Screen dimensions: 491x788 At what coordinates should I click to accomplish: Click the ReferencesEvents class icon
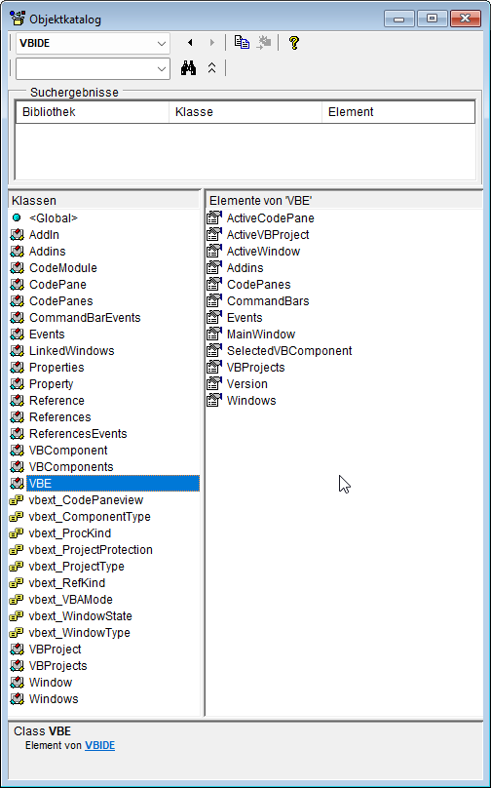(x=18, y=434)
